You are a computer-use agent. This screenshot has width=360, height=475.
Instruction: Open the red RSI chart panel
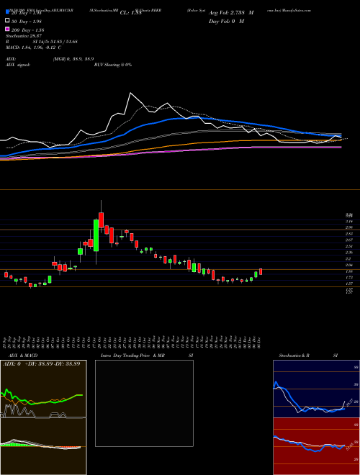pos(316,446)
